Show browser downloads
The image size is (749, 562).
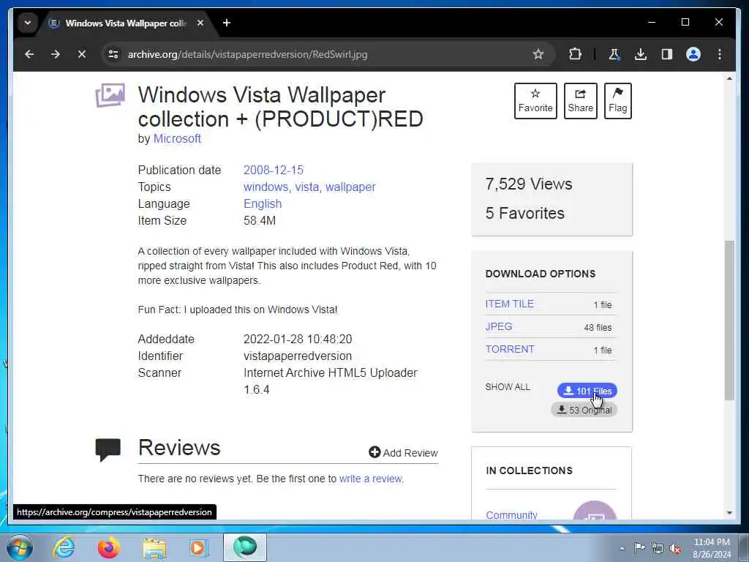tap(641, 54)
